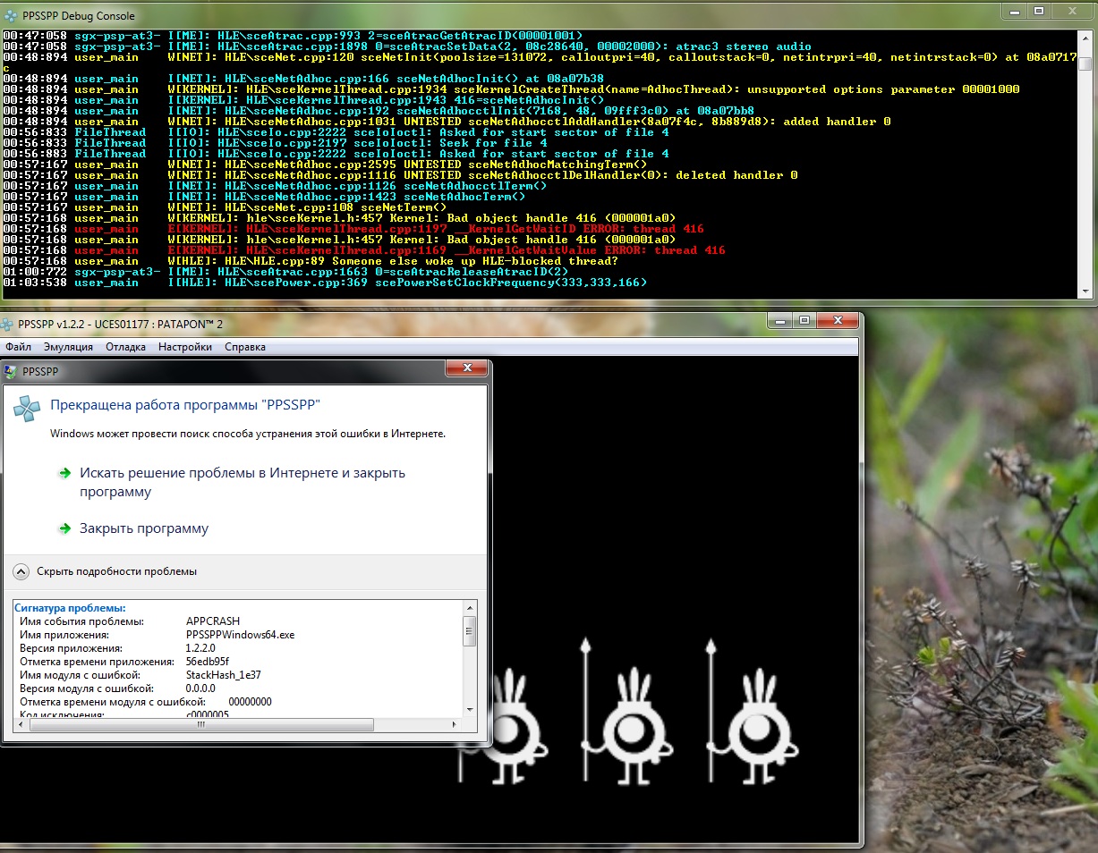
Task: Close the PPSSPP crash dialog
Action: [x=466, y=368]
